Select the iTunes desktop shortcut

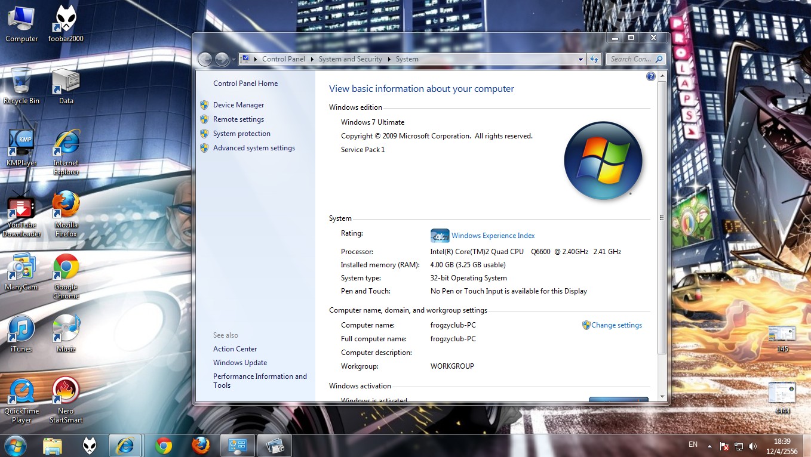click(21, 334)
